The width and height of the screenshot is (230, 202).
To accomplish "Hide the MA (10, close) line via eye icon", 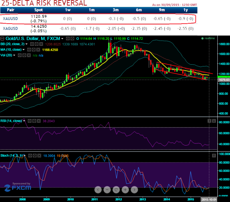I will pyautogui.click(x=29, y=50).
